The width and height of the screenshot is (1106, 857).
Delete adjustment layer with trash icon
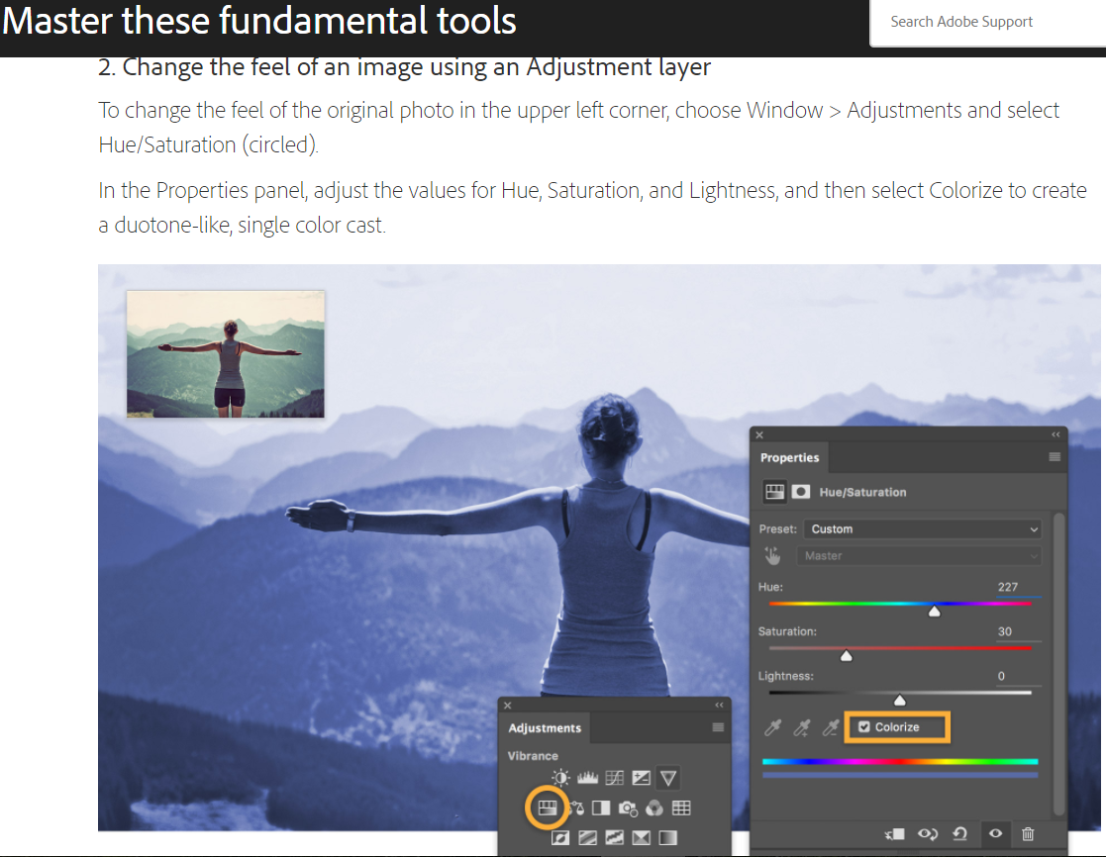point(1028,834)
